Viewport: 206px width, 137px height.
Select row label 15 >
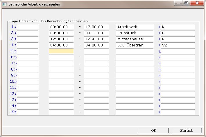[x=13, y=112]
